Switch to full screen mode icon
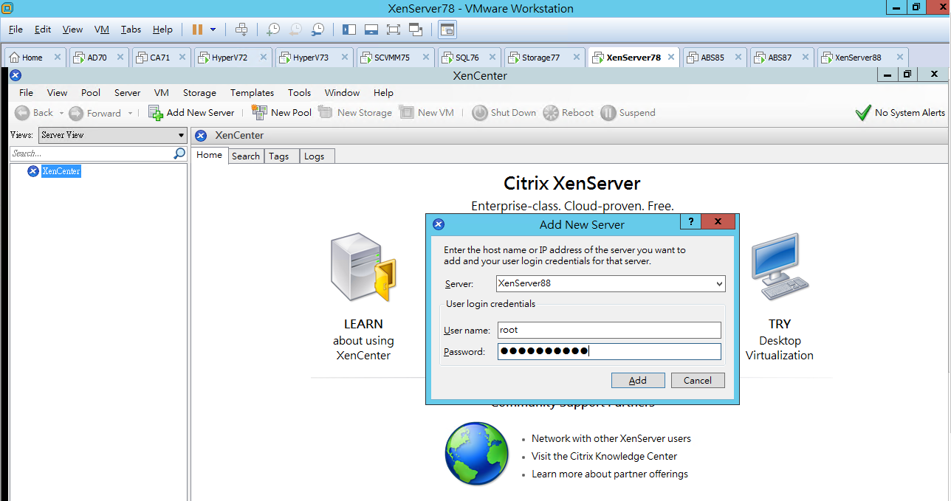The image size is (951, 501). coord(394,30)
